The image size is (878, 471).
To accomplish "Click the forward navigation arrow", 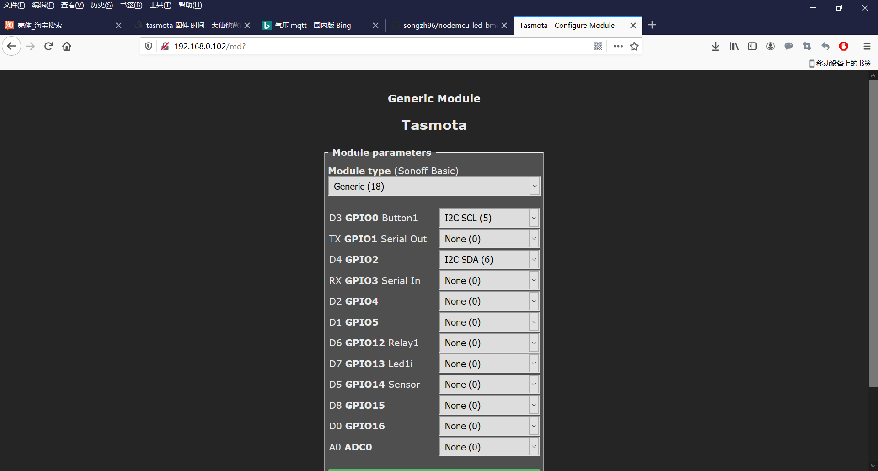I will pos(30,46).
